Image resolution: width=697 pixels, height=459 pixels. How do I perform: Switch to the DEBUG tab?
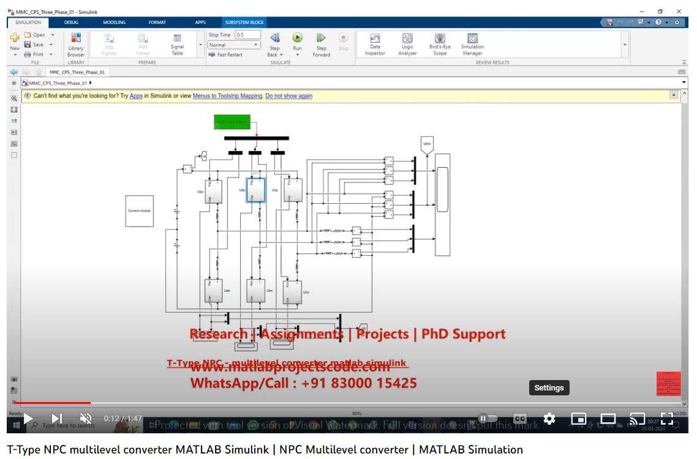[x=71, y=23]
